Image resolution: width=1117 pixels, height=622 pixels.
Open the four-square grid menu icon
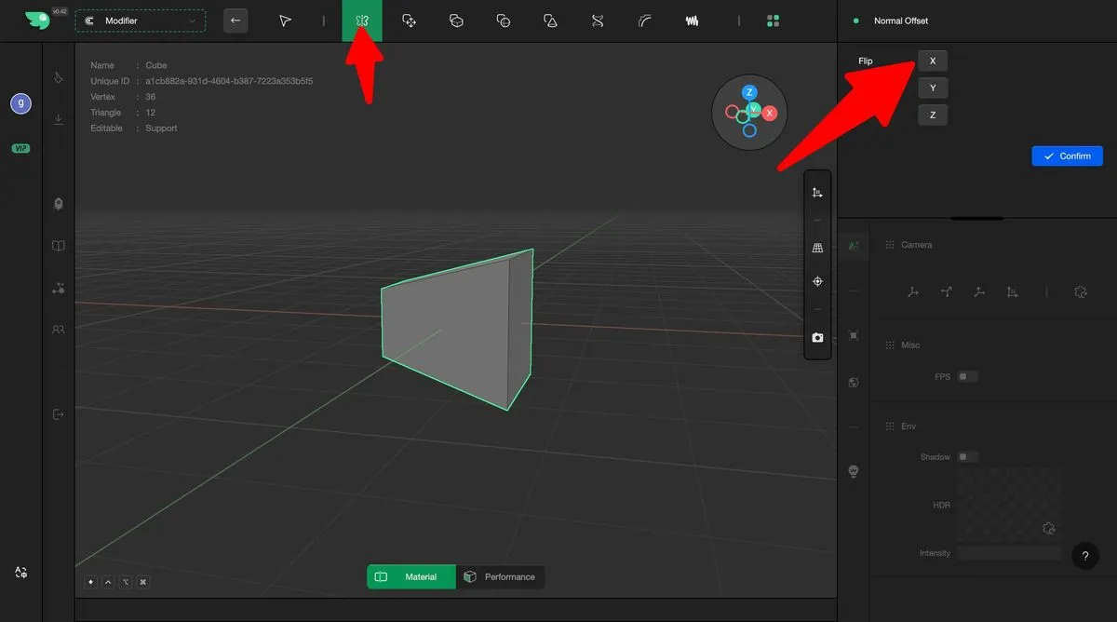(773, 20)
